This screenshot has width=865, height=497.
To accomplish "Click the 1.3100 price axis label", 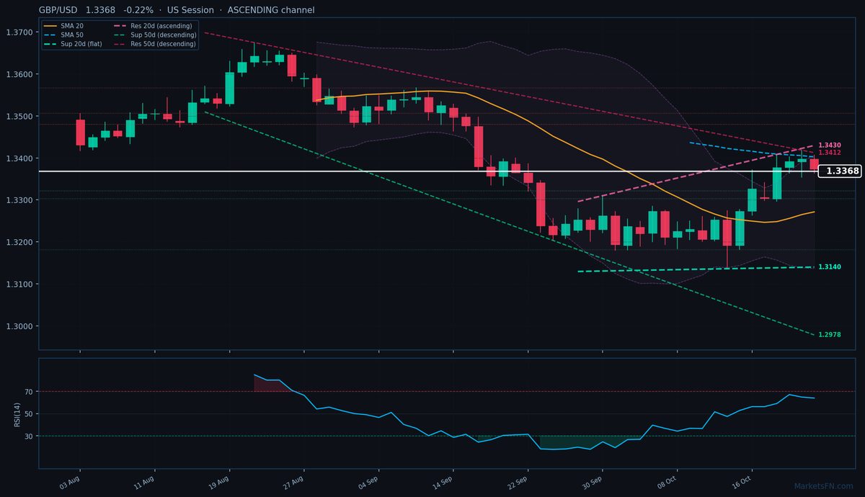I will pyautogui.click(x=19, y=285).
